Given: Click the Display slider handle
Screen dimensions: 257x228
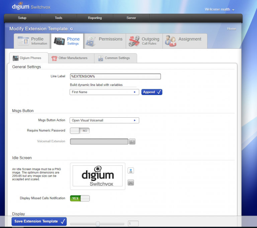Looking at the screenshot, I should (98, 224).
